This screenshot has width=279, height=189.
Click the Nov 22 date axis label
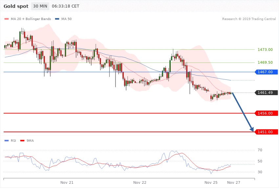pyautogui.click(x=140, y=182)
